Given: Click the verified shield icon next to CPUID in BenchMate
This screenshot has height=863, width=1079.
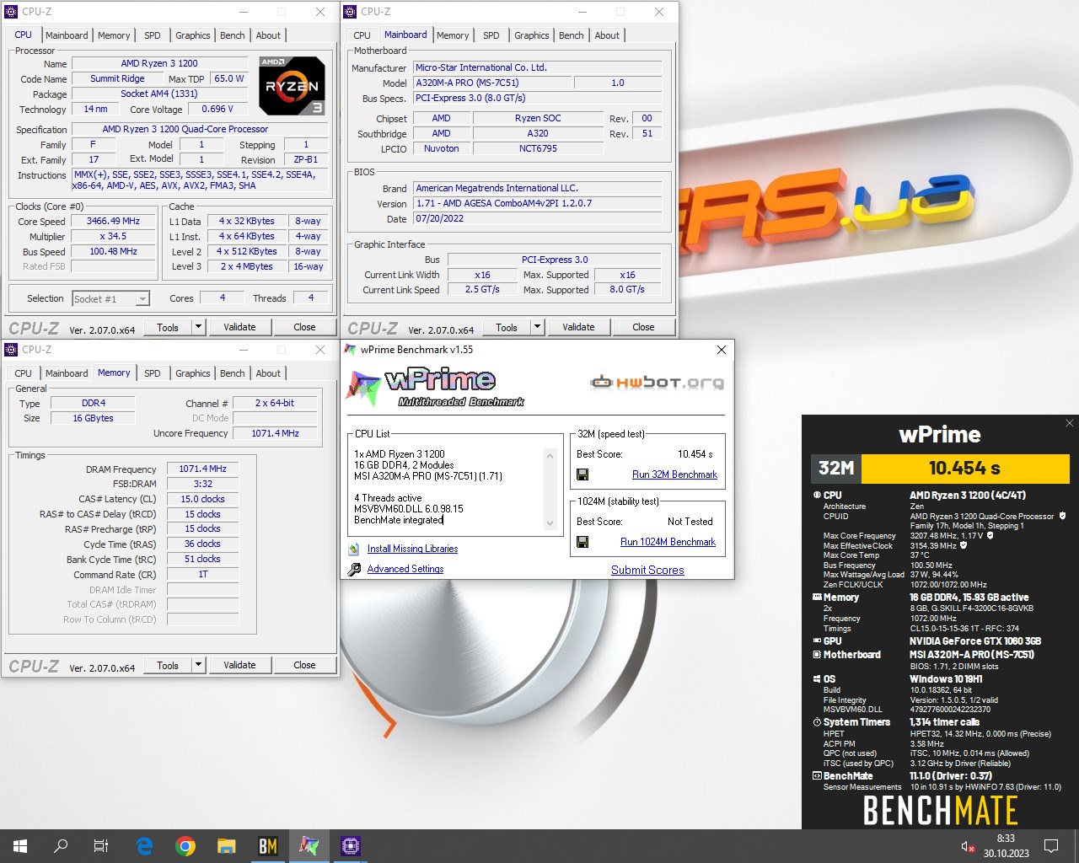Looking at the screenshot, I should point(1062,516).
